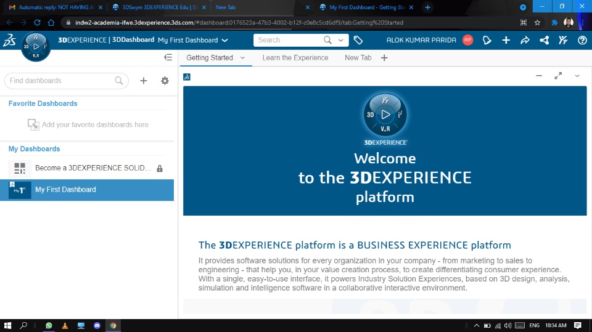592x332 pixels.
Task: Switch to Learn the Experience tab
Action: click(295, 58)
